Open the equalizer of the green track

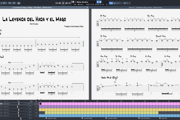click(x=37, y=113)
